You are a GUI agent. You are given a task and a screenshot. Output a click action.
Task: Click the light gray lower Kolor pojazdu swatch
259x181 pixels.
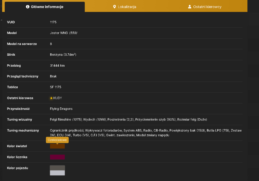[x=57, y=173]
